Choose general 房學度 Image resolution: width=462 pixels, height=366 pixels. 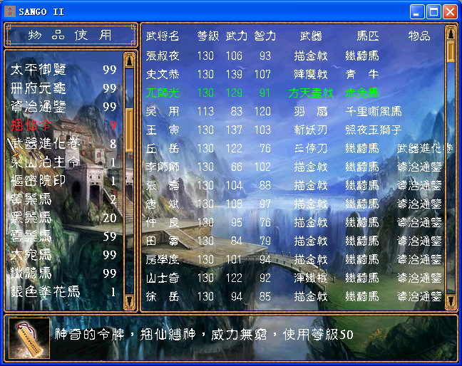click(x=163, y=260)
